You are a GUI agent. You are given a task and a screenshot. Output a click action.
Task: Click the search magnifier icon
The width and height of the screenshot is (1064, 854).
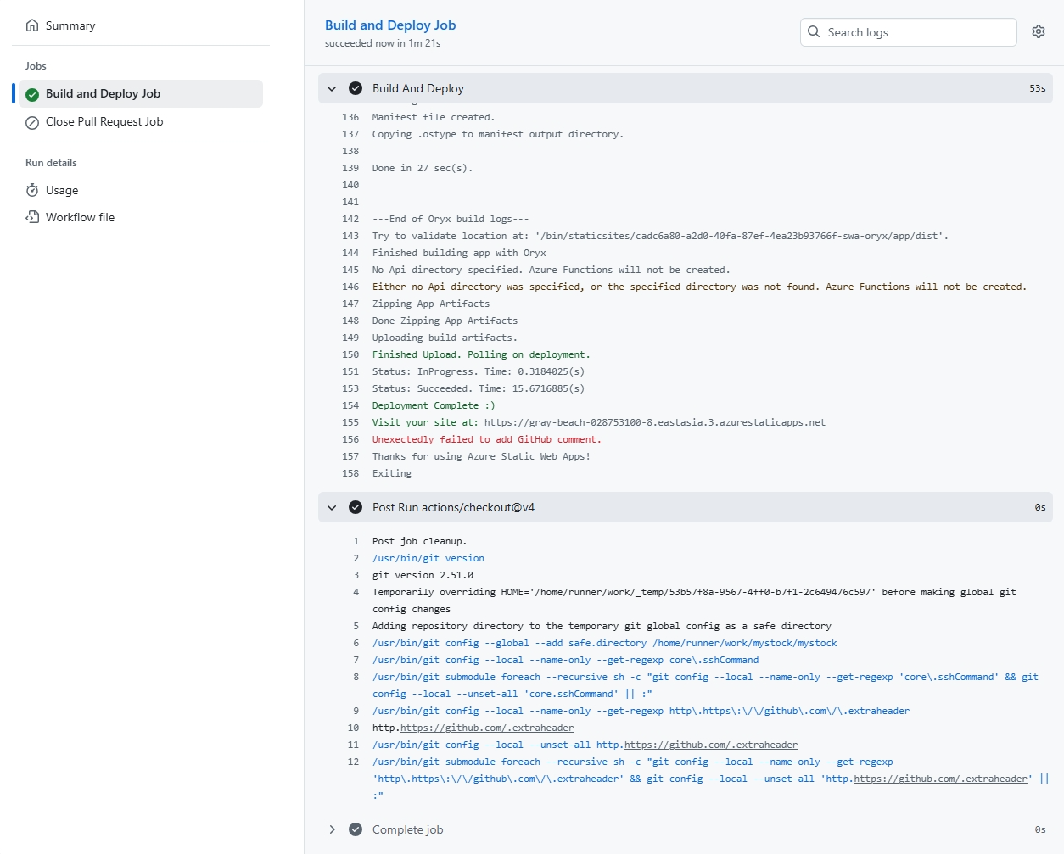click(814, 31)
